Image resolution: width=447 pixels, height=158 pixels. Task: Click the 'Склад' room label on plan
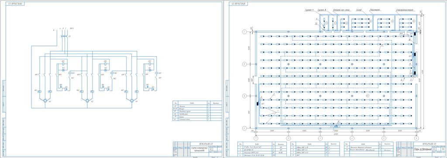(x=359, y=10)
